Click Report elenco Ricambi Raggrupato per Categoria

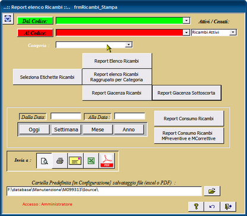117,77
